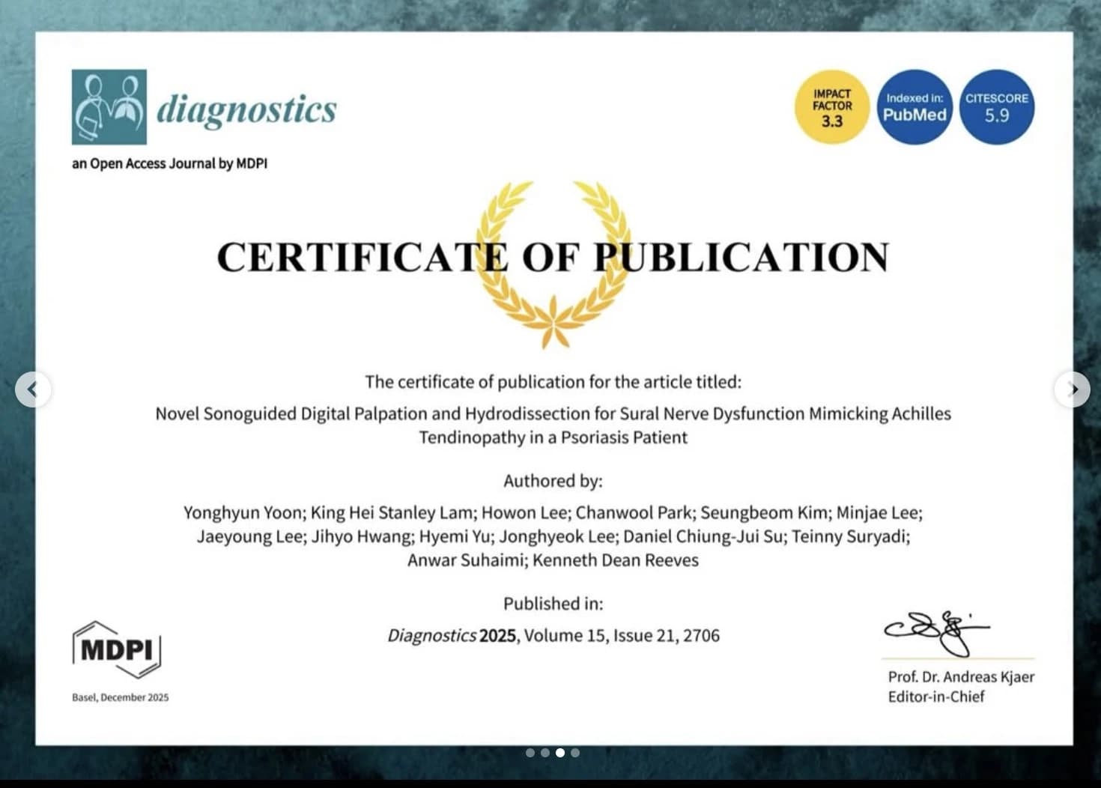Click author name 'Jaeyoung Lee'

pyautogui.click(x=249, y=537)
